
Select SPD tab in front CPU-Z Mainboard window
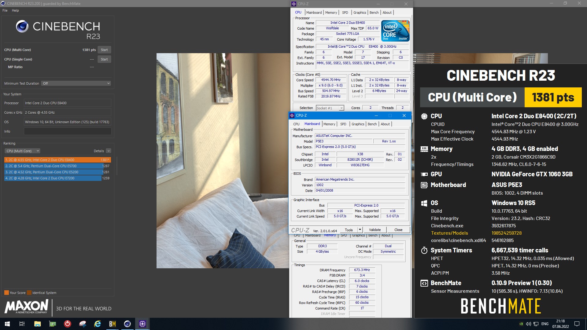tap(343, 124)
